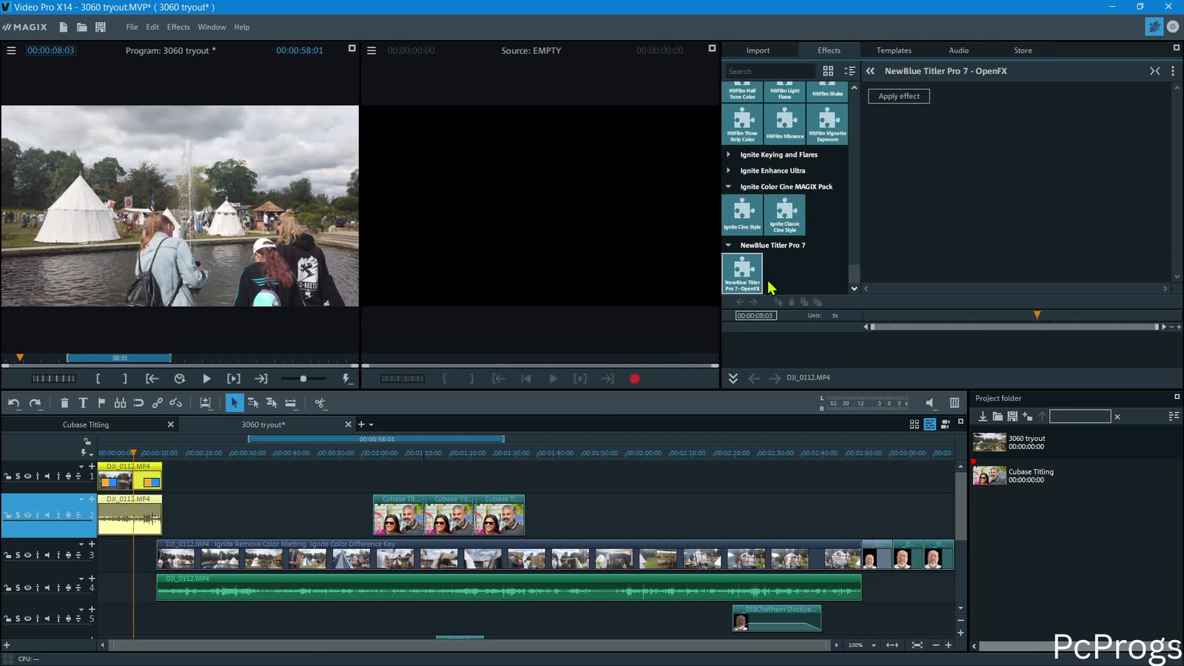Save Project folder with disk icon

1012,417
